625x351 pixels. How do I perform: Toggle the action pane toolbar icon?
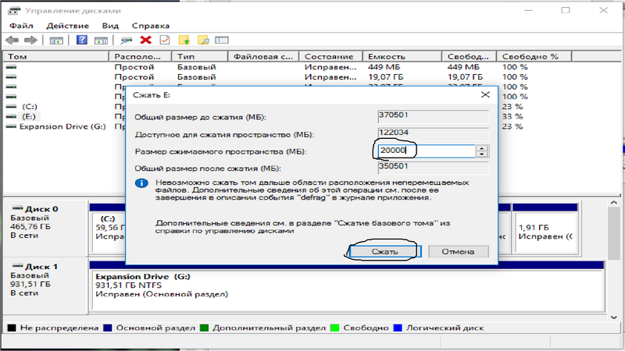point(101,41)
